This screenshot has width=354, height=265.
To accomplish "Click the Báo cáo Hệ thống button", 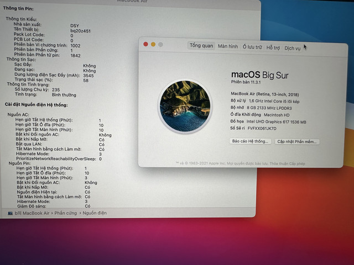I will pyautogui.click(x=250, y=141).
